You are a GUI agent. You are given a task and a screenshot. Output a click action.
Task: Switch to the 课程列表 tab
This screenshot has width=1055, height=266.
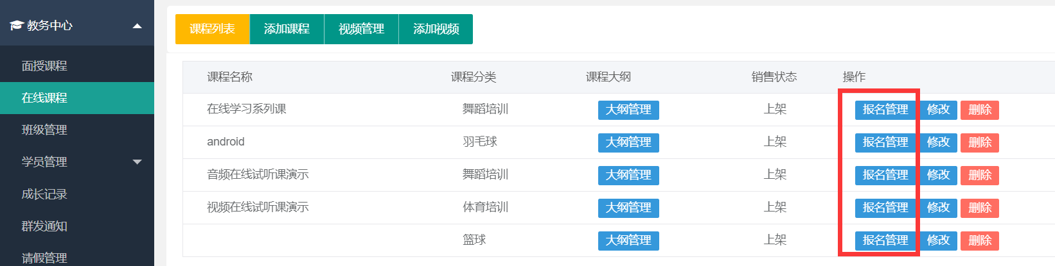pos(212,29)
